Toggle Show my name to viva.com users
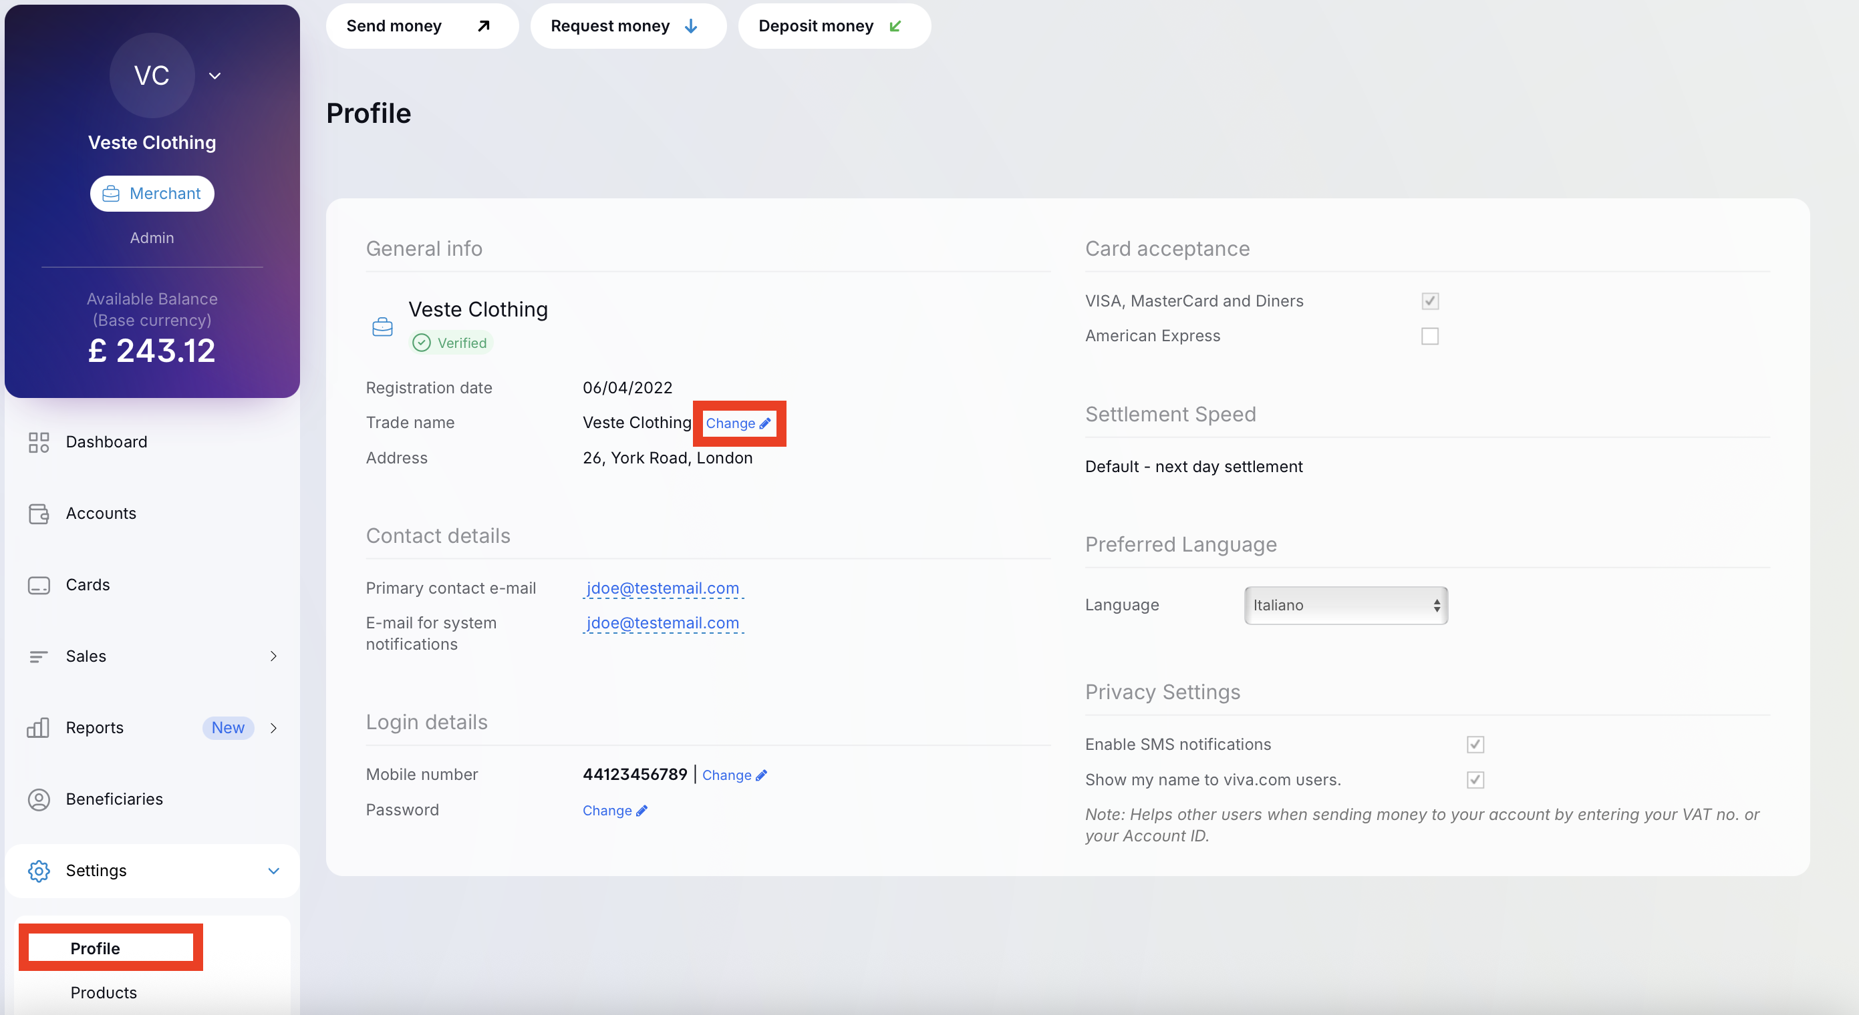The image size is (1859, 1015). [1475, 780]
